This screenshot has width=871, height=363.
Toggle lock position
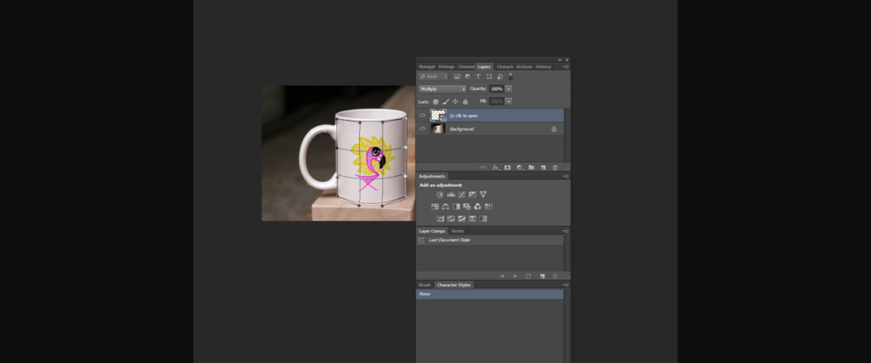click(x=456, y=101)
